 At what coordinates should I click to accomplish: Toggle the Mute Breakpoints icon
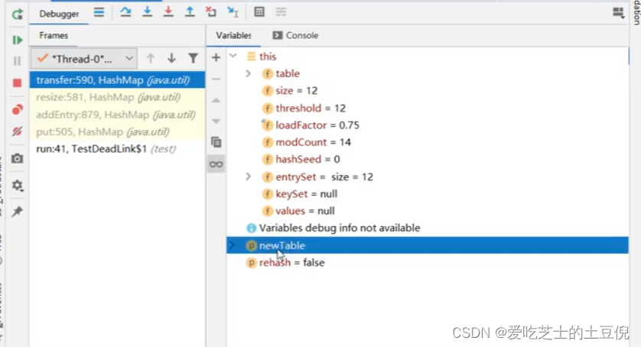click(x=17, y=131)
